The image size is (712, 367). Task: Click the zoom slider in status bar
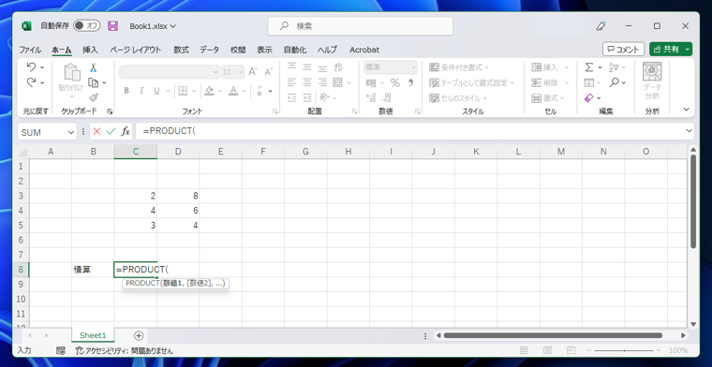[625, 350]
